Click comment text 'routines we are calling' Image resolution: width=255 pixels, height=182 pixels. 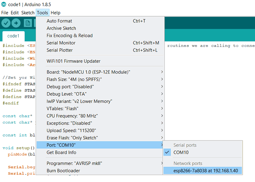[199, 46]
